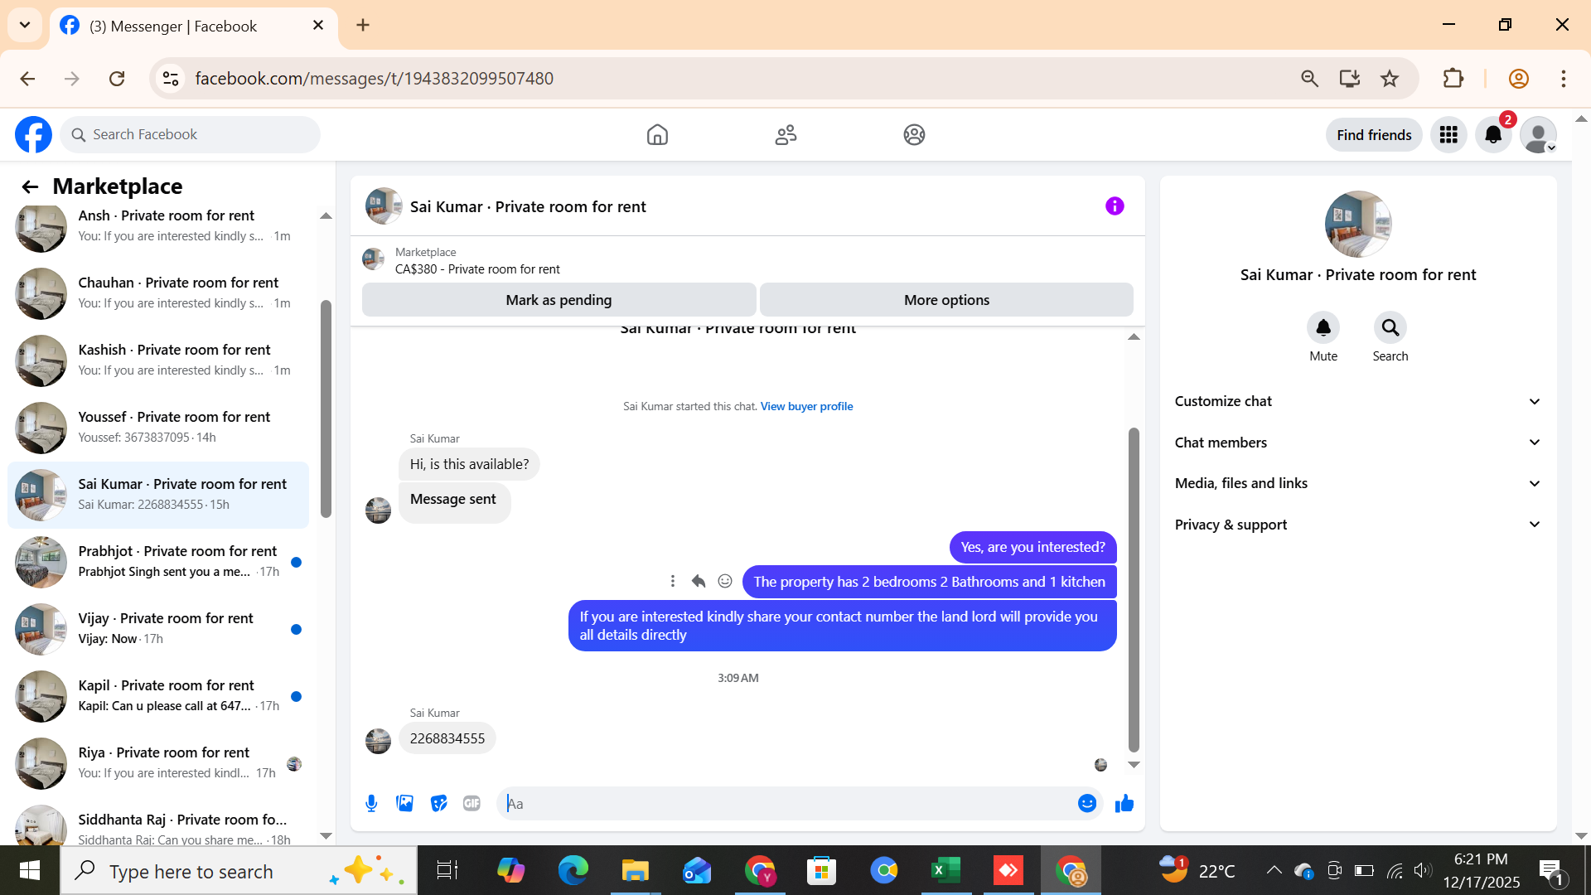Expand Chat members section

coord(1357,443)
